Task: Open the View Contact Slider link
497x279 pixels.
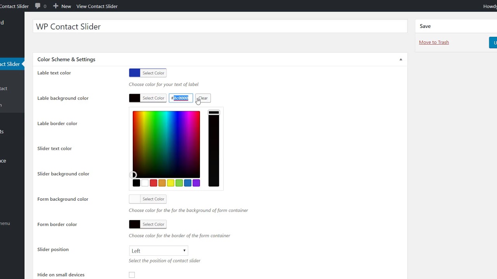Action: pos(97,6)
